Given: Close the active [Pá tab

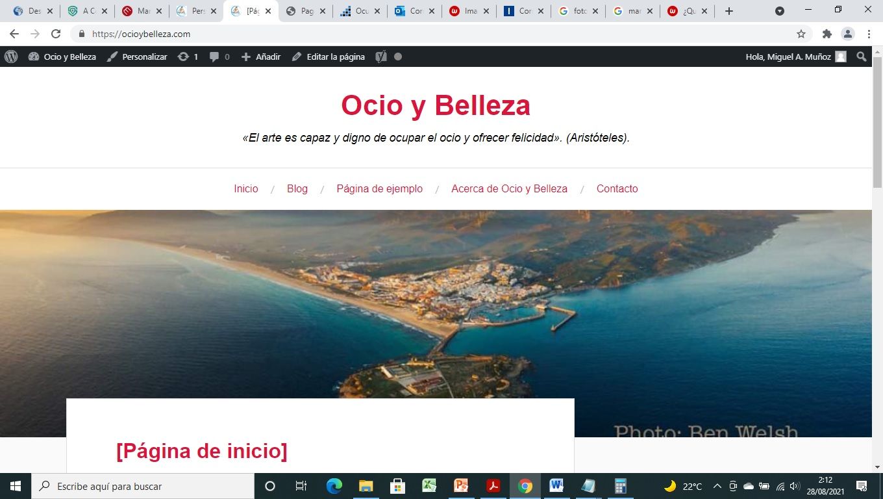Looking at the screenshot, I should tap(268, 11).
